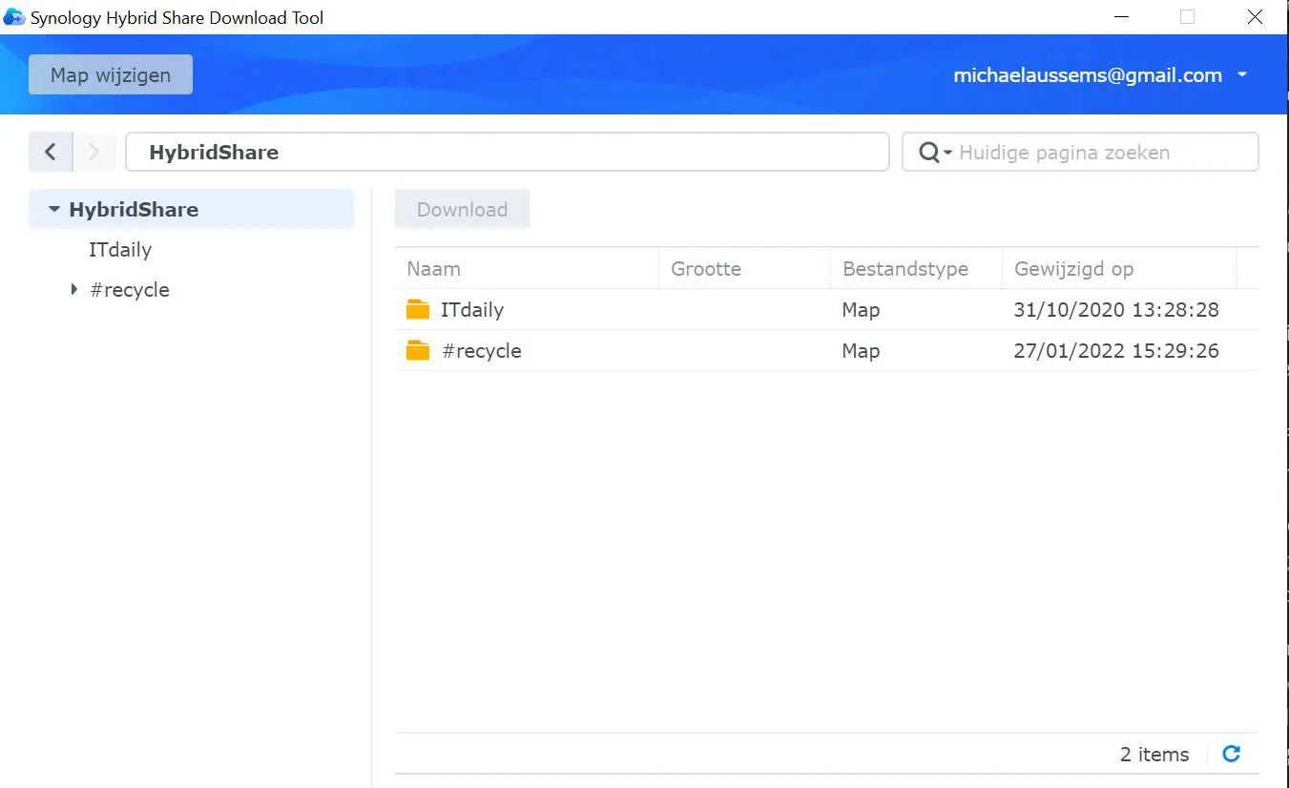The height and width of the screenshot is (788, 1289).
Task: Click the Map type cell of #recycle row
Action: [861, 351]
